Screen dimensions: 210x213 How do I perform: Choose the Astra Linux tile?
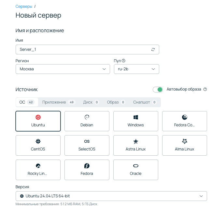[x=136, y=145]
